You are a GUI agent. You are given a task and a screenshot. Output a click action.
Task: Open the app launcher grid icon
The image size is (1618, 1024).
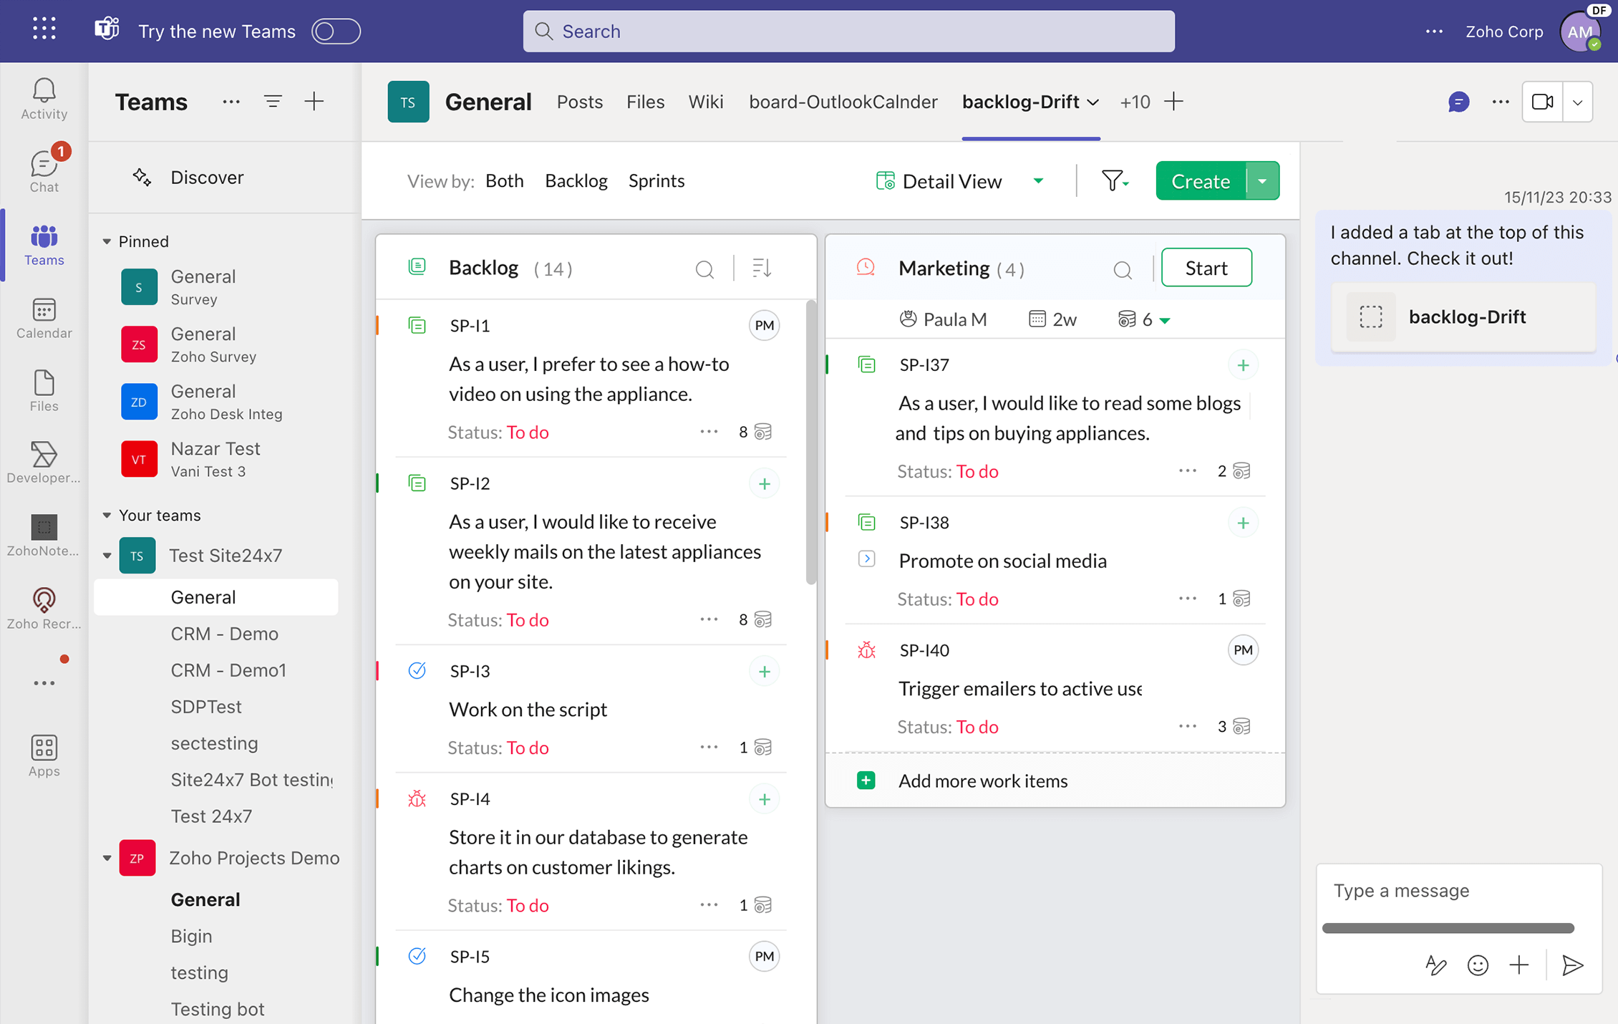point(44,29)
